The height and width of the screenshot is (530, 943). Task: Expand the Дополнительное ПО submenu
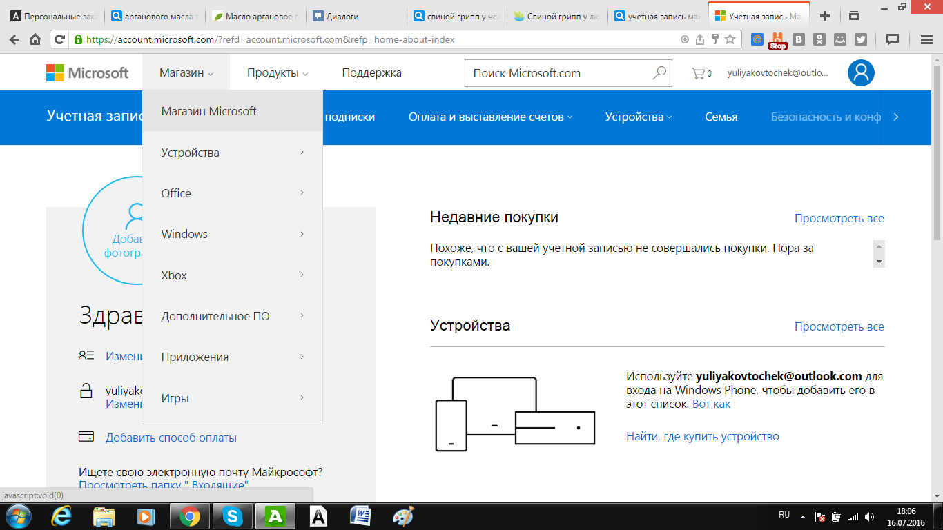pyautogui.click(x=233, y=316)
